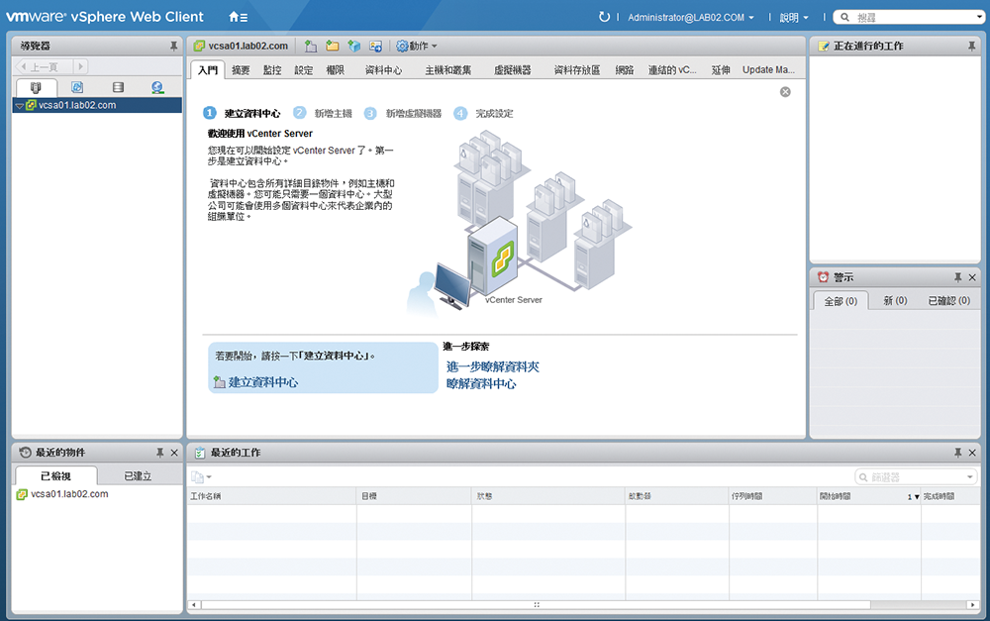
Task: Click the navigator forward arrow
Action: click(81, 66)
